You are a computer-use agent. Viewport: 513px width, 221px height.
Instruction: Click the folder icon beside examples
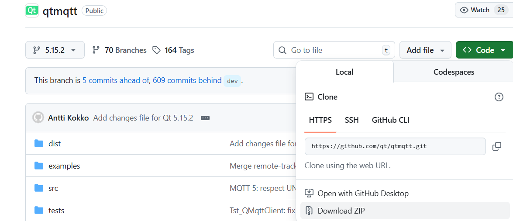point(39,166)
